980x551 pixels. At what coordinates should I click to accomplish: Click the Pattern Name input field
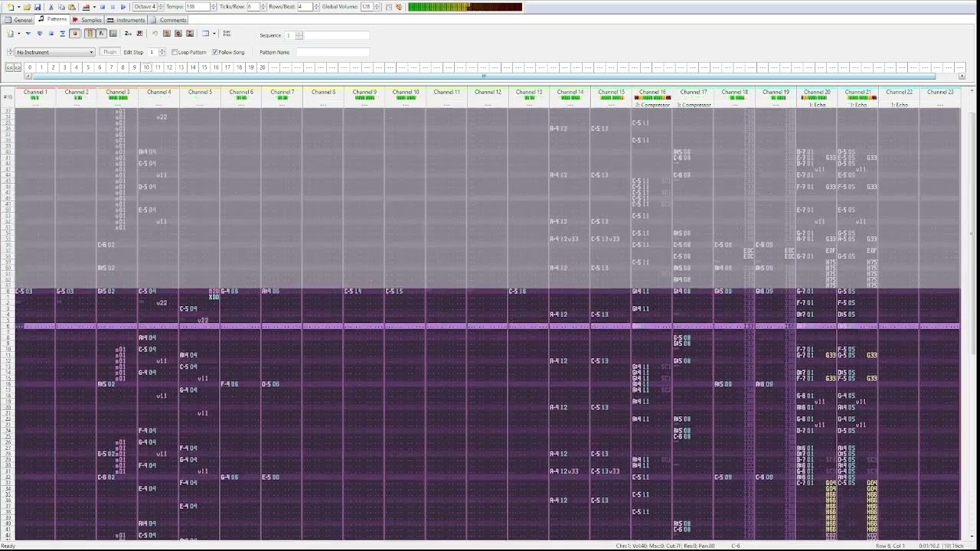[333, 52]
